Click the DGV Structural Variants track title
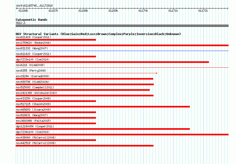 (x=98, y=34)
